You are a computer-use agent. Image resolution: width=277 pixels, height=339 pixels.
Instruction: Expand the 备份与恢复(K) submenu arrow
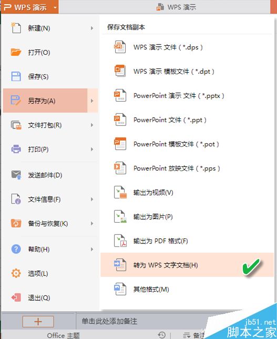point(92,223)
